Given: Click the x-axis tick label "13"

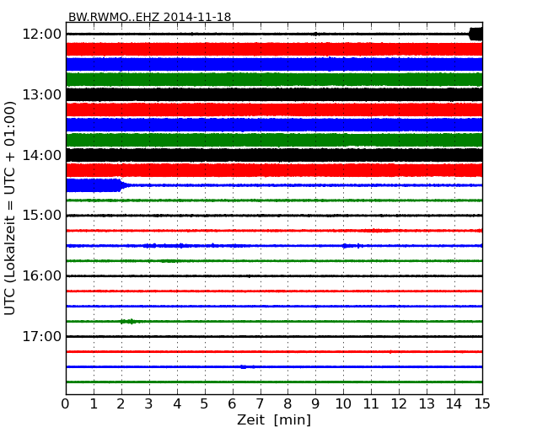Looking at the screenshot, I should pos(427,403).
